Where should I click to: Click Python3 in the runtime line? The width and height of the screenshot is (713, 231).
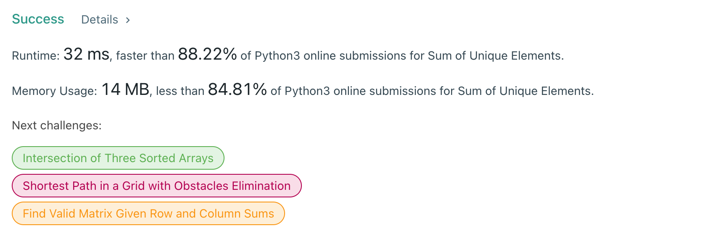click(x=277, y=56)
